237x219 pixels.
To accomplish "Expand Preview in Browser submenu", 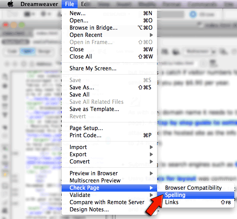I will pyautogui.click(x=110, y=173).
